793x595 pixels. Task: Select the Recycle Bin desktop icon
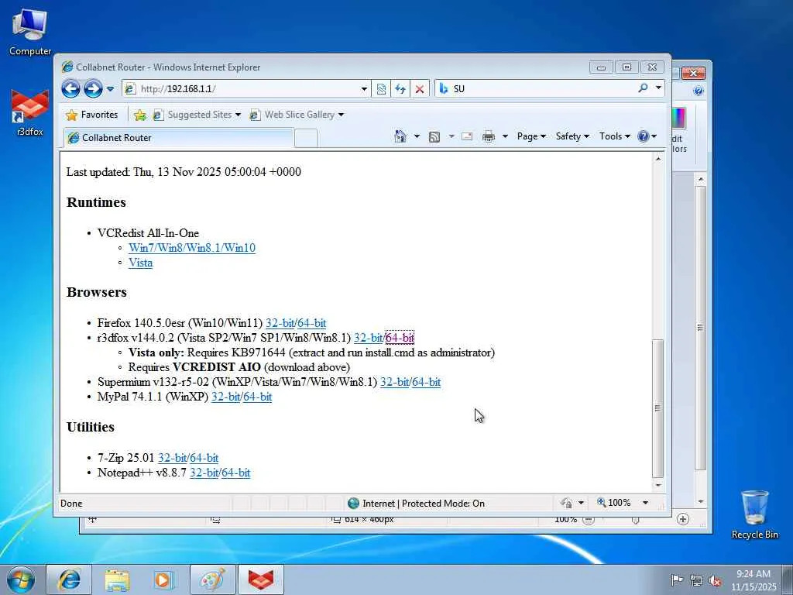754,514
